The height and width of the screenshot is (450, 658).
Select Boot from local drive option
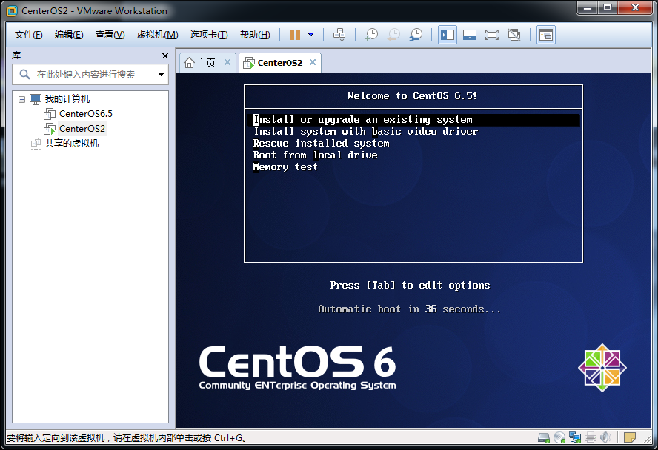(315, 155)
